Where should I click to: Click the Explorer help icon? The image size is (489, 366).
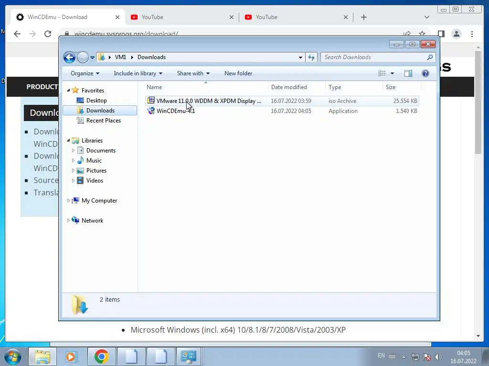[x=425, y=73]
